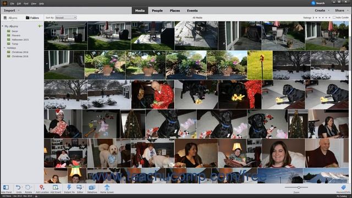
Task: Click the Organizer app logo icon
Action: point(5,3)
